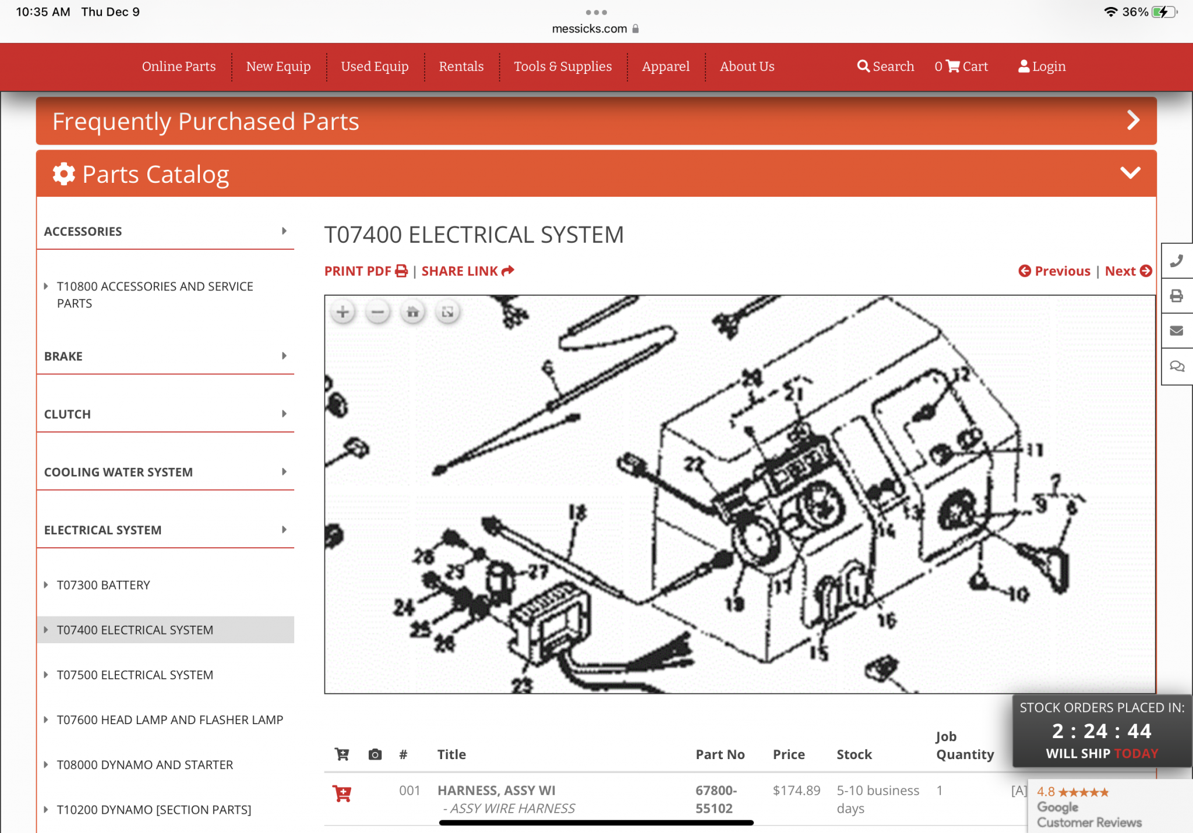1193x833 pixels.
Task: Open T10200 DYNAMO [SECTION PARTS]
Action: point(154,809)
